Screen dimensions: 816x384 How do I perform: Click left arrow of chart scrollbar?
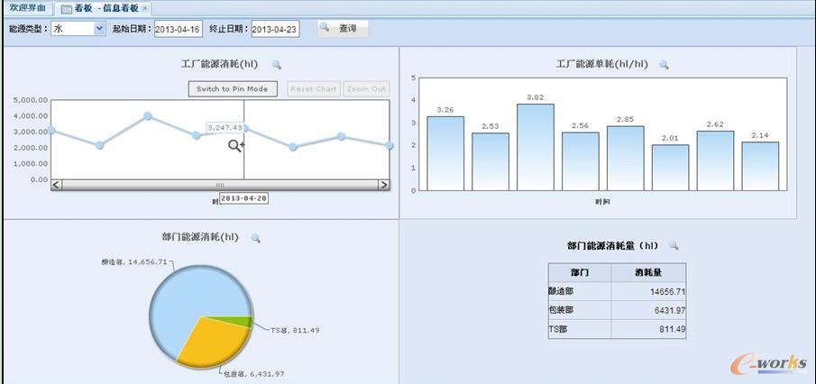coord(57,185)
